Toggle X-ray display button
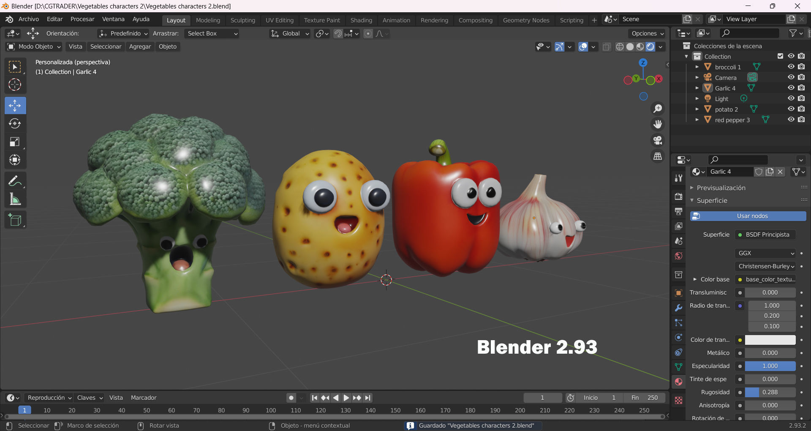 [x=607, y=46]
